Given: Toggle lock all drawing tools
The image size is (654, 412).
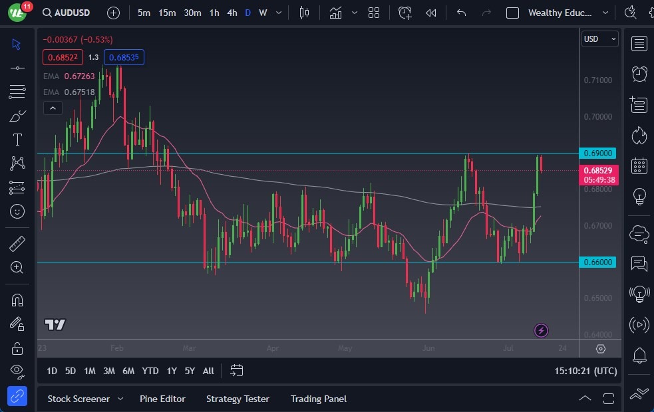Looking at the screenshot, I should [17, 348].
